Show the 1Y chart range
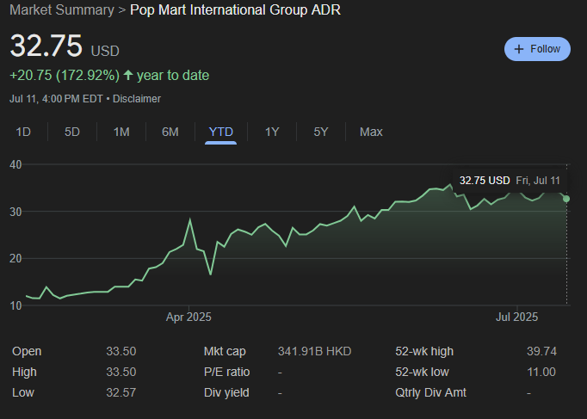The height and width of the screenshot is (419, 587). coord(272,132)
